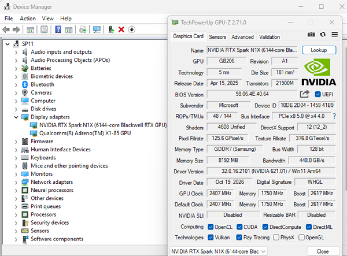
Task: Click the red X Uninstall device icon
Action: [x=121, y=30]
